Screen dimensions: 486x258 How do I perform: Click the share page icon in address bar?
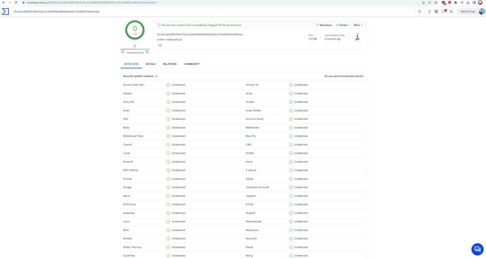(429, 2)
